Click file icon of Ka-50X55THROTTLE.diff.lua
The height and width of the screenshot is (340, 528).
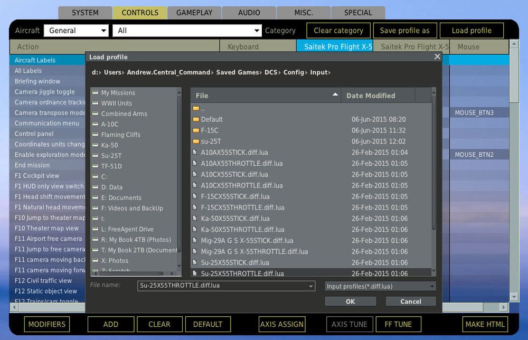(x=195, y=229)
